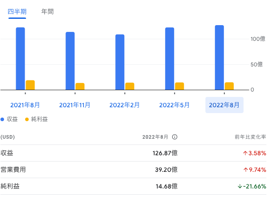Image resolution: width=270 pixels, height=197 pixels.
Task: Click the red up arrow next to 3.58%
Action: pos(245,153)
